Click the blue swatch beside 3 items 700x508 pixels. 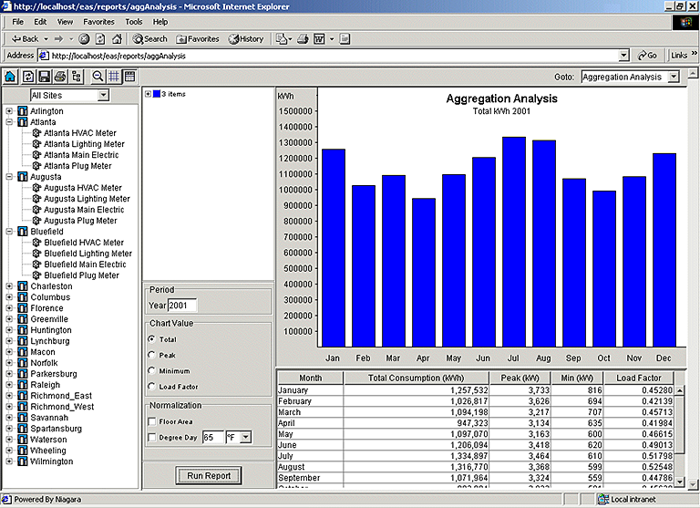tap(157, 94)
